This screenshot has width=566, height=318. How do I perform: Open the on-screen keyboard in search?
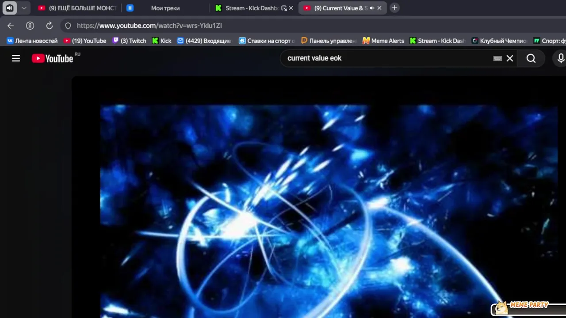click(497, 58)
